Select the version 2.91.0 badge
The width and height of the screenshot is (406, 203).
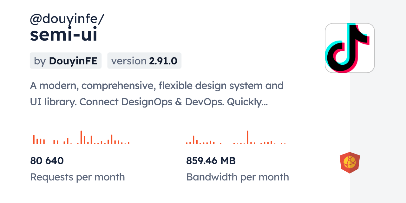[x=144, y=61]
